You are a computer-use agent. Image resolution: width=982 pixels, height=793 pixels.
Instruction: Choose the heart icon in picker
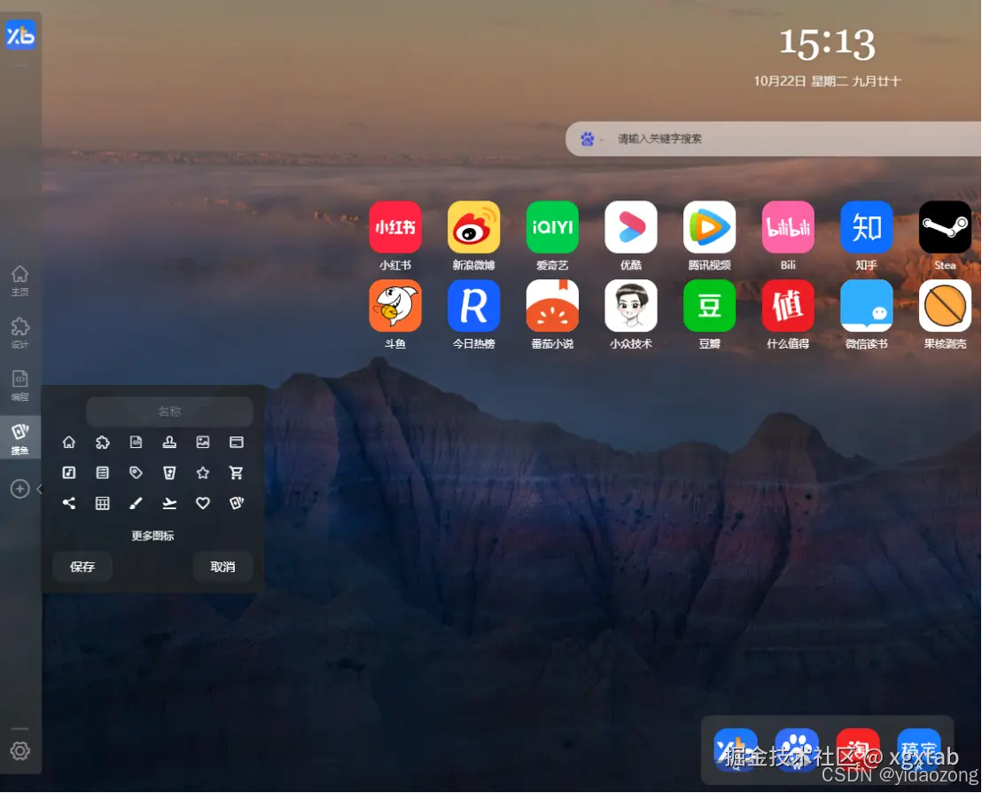pos(203,503)
